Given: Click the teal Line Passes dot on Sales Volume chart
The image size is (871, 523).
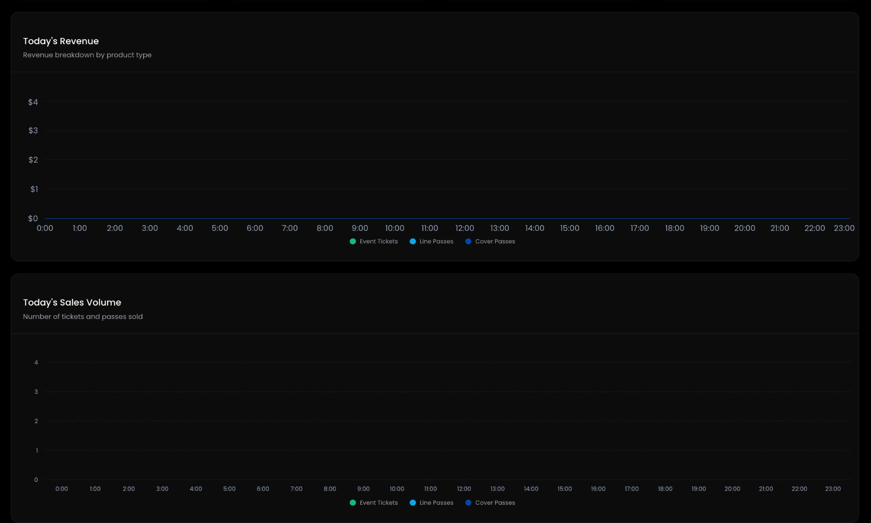Looking at the screenshot, I should tap(413, 503).
